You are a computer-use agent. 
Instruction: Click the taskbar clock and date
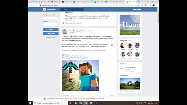tap(150, 103)
